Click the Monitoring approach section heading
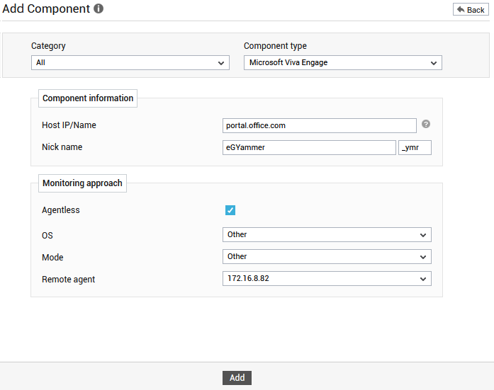494x390 pixels. coord(82,183)
